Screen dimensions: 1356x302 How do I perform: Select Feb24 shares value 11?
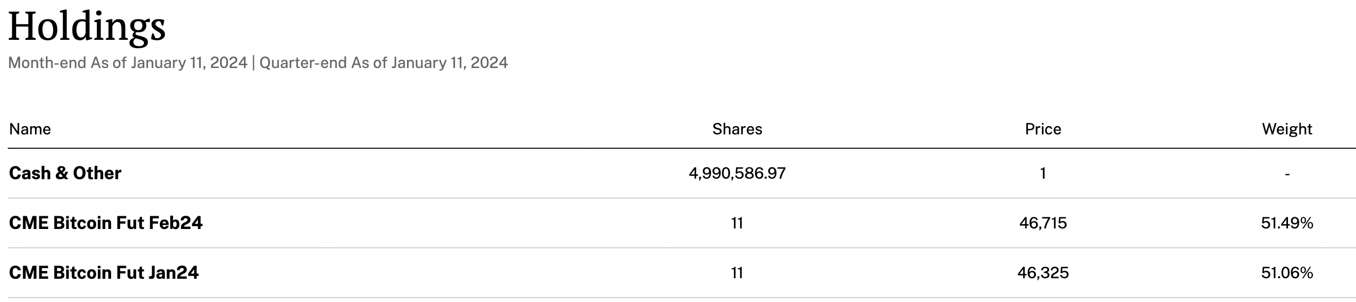pos(737,223)
